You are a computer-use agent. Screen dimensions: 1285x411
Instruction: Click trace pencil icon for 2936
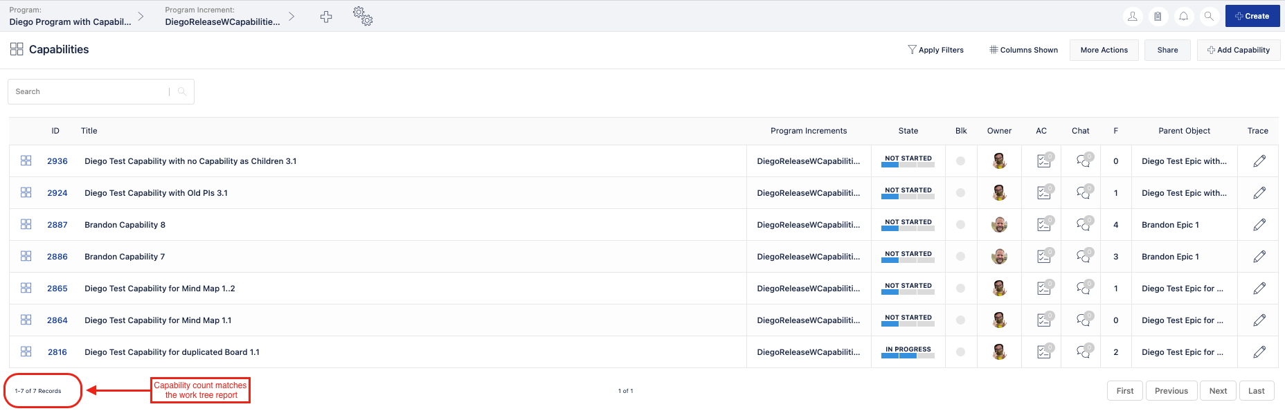[x=1259, y=161]
